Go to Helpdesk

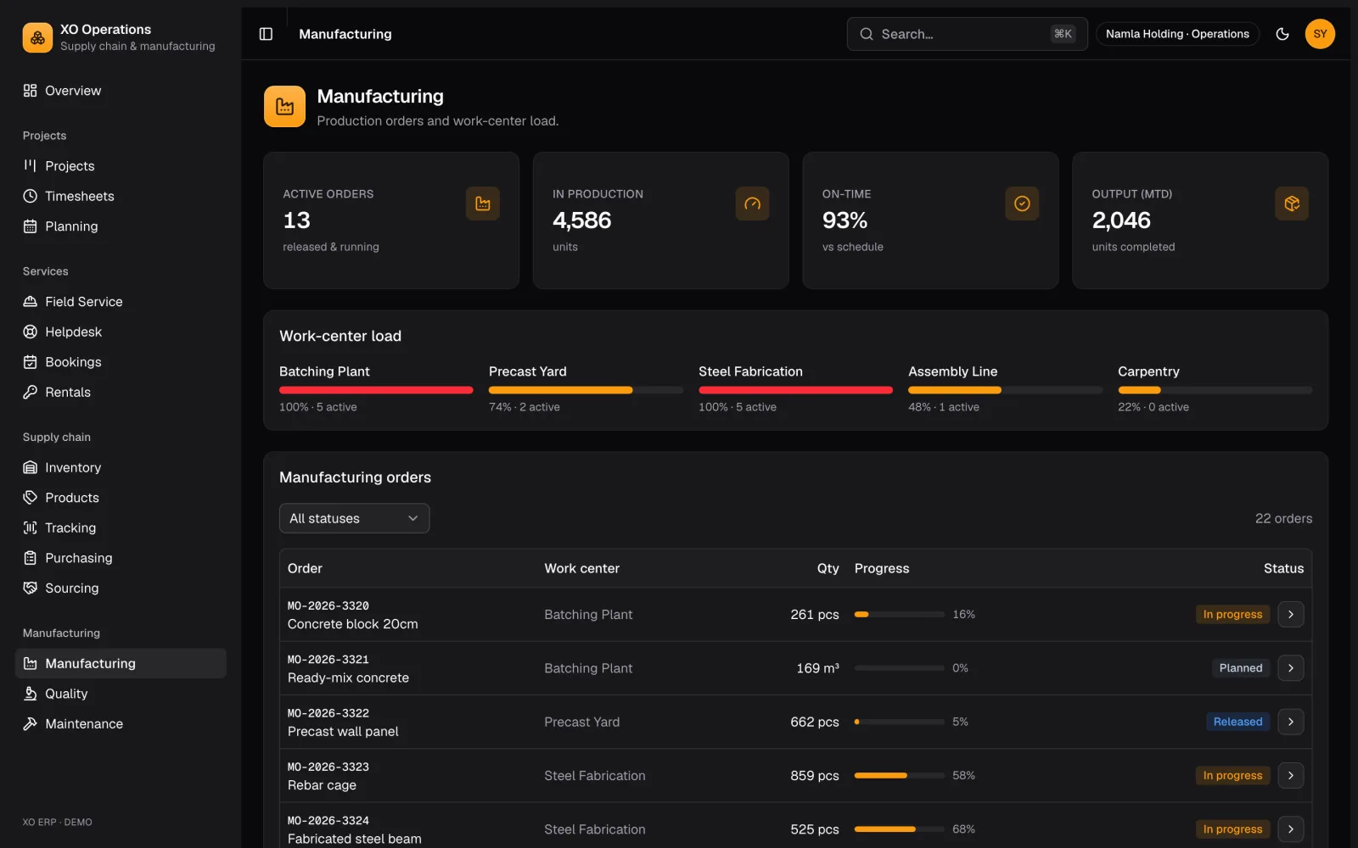click(x=121, y=332)
